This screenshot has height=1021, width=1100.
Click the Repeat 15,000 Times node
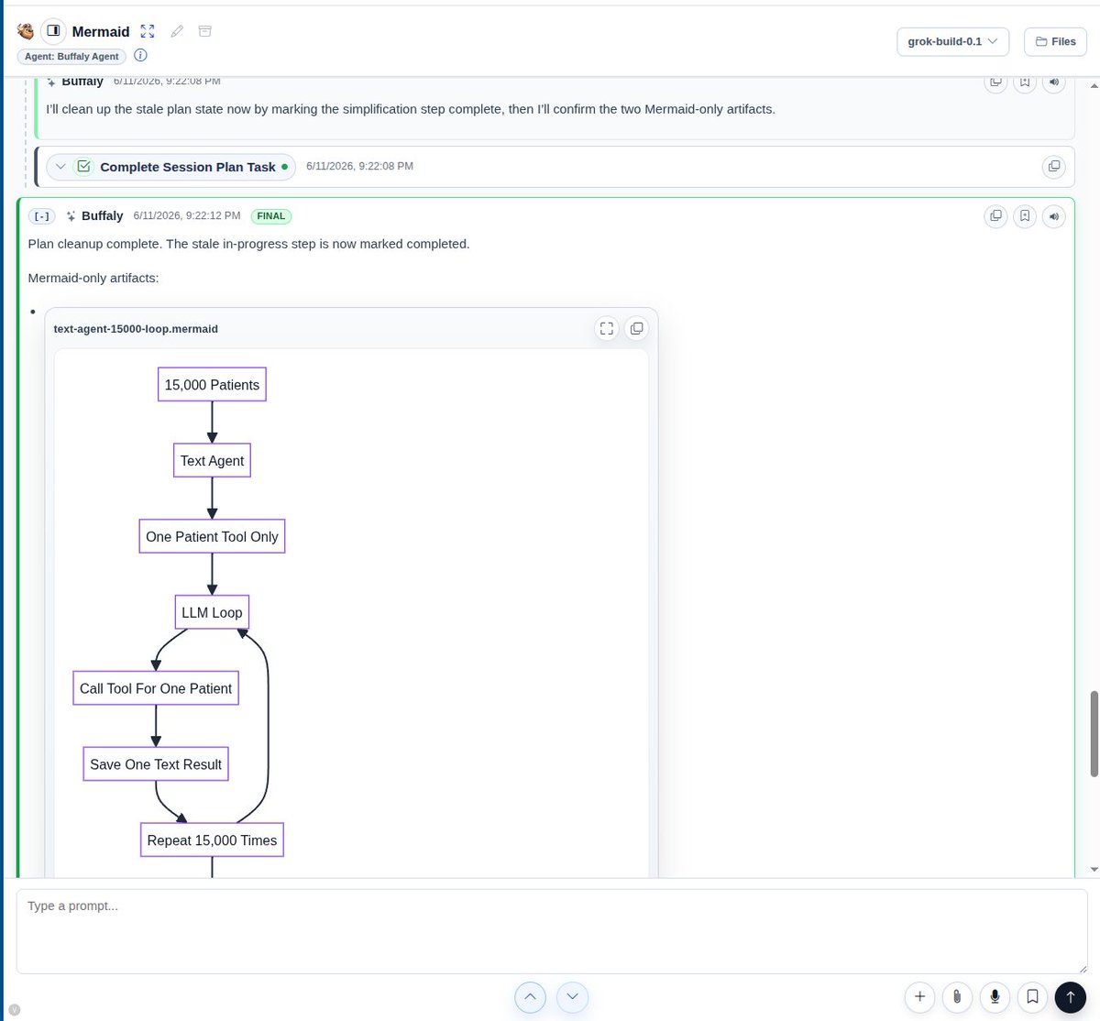coord(212,840)
